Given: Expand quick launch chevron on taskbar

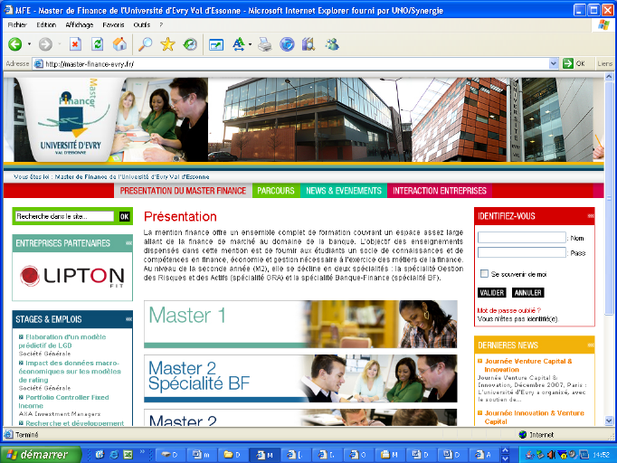Looking at the screenshot, I should click(x=142, y=451).
